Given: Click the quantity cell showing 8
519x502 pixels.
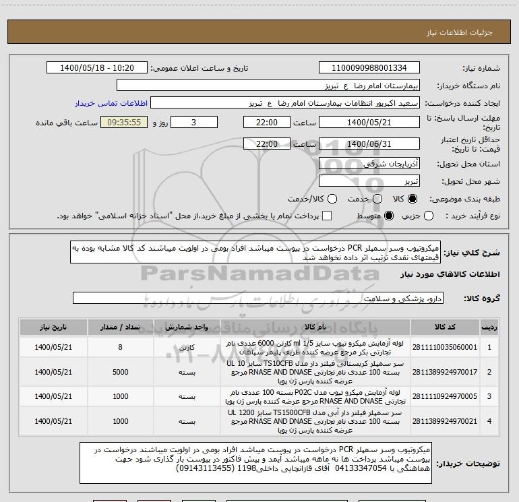Looking at the screenshot, I should [121, 347].
